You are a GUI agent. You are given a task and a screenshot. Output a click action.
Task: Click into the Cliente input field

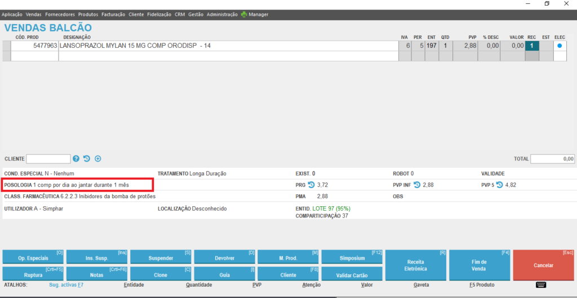coord(48,159)
